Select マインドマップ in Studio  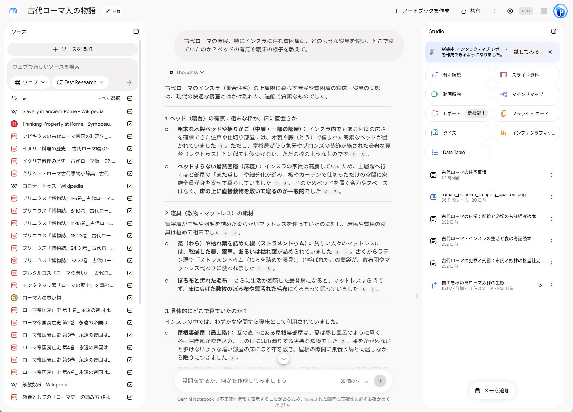[527, 94]
